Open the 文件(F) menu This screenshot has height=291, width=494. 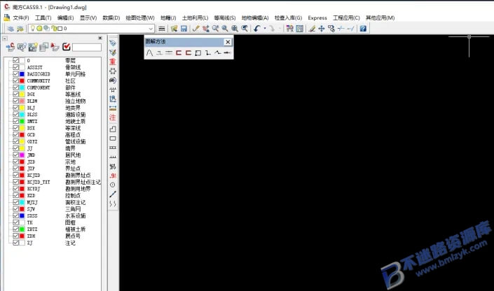[21, 18]
